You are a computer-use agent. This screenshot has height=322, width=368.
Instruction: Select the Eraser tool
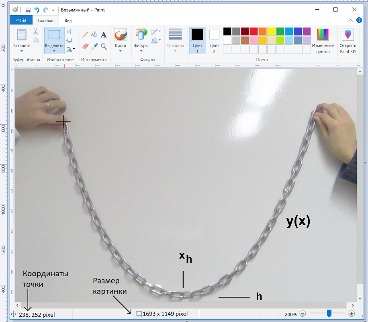click(84, 46)
